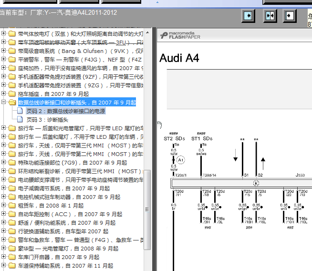Click the K circle marker on J533
Viewport: 312px width, 271px height.
256,183
